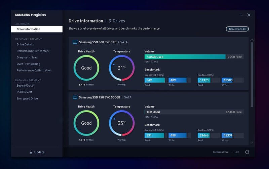Click the scroll up arrow of drive list
269x169 pixels.
[252, 40]
